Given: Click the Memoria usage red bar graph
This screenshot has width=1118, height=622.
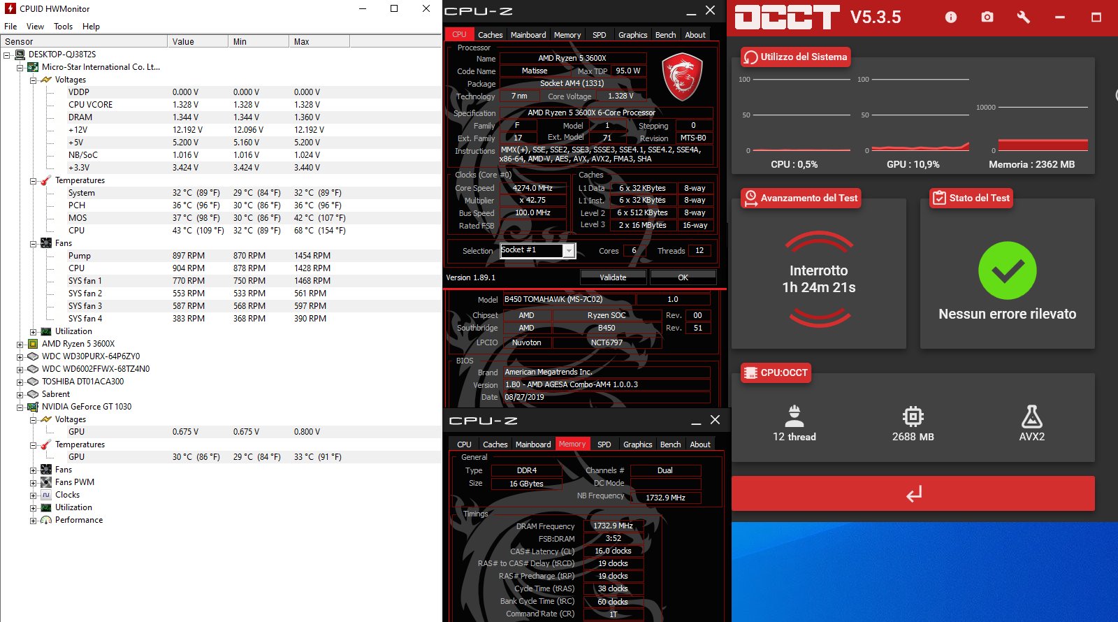Looking at the screenshot, I should point(1043,145).
